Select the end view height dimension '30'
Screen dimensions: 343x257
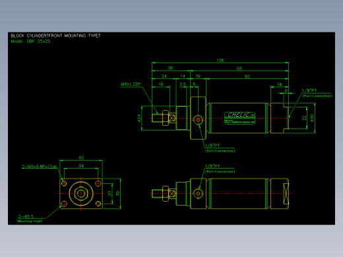click(117, 194)
